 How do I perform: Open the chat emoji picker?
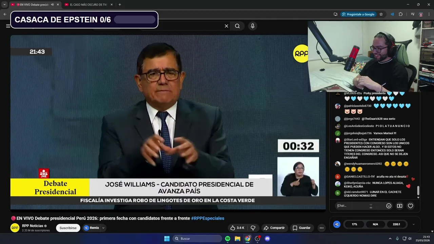click(x=389, y=206)
